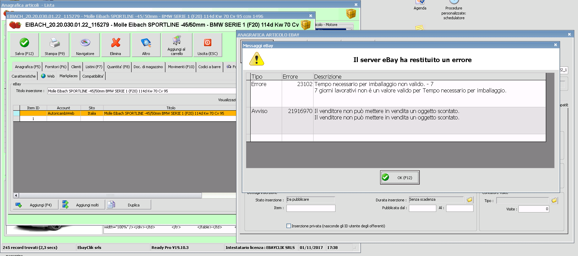Screen dimensions: 578x256
Task: Delete the article with Elimina
Action: 116,45
